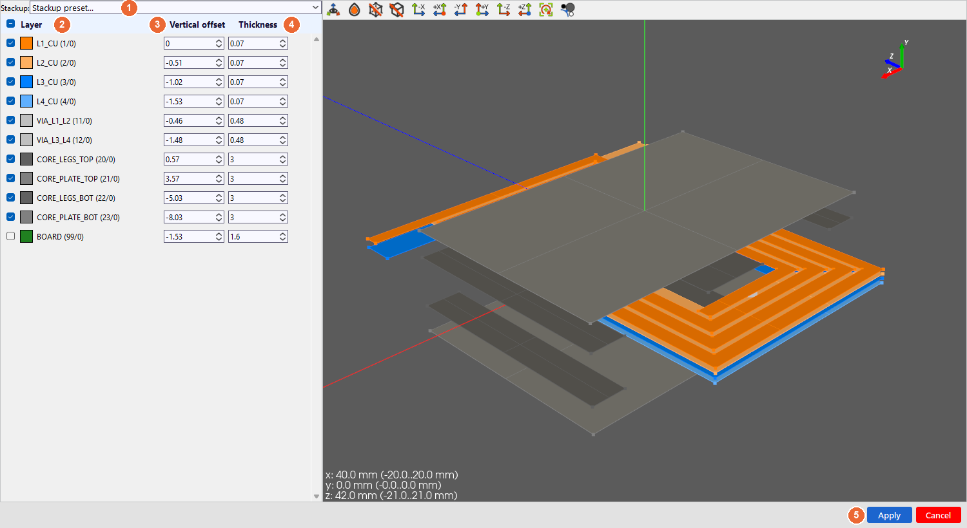The width and height of the screenshot is (967, 528).
Task: Decrease CORE_LEGS_TOP thickness with down arrow
Action: pos(283,162)
